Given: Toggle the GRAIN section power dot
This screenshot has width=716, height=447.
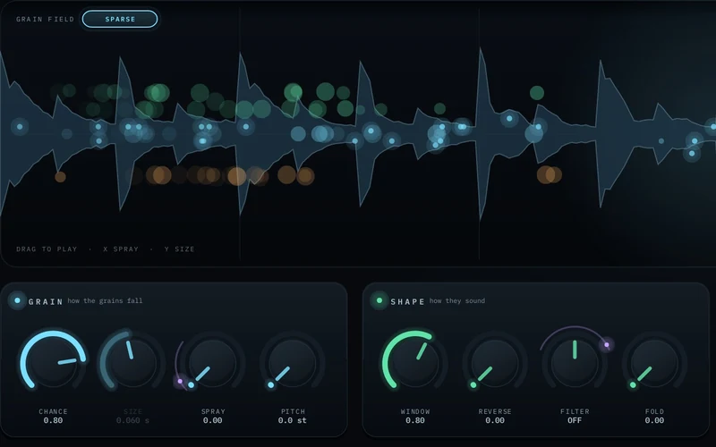Looking at the screenshot, I should 17,300.
